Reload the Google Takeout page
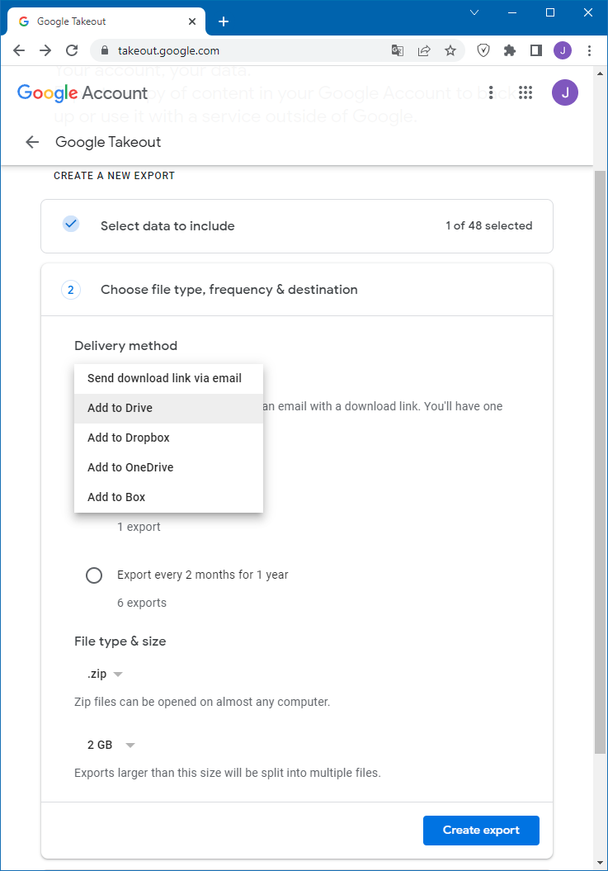 tap(72, 50)
